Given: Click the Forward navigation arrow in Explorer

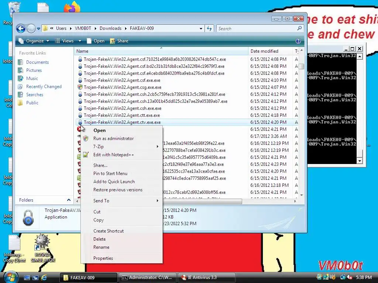Looking at the screenshot, I should [31, 29].
